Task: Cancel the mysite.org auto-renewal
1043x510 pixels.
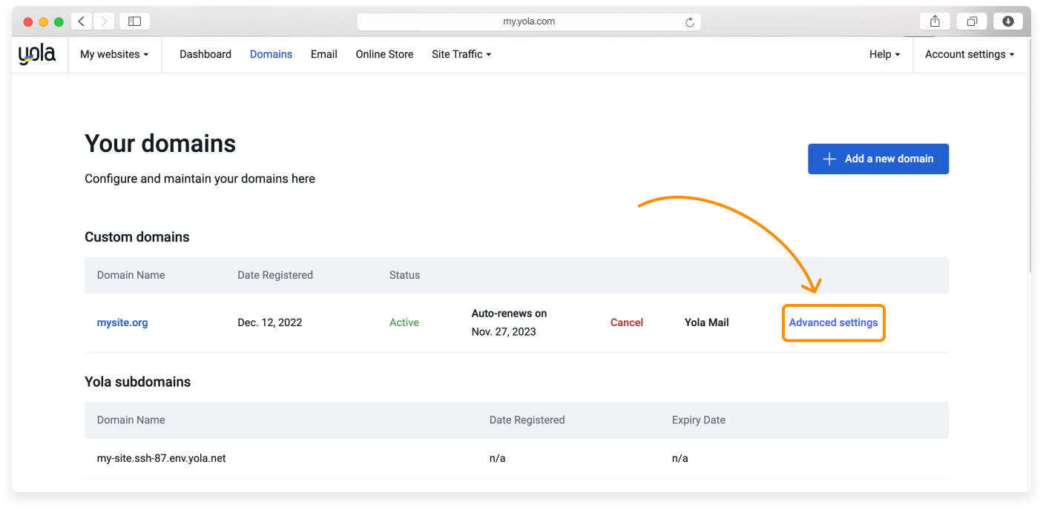Action: coord(627,322)
